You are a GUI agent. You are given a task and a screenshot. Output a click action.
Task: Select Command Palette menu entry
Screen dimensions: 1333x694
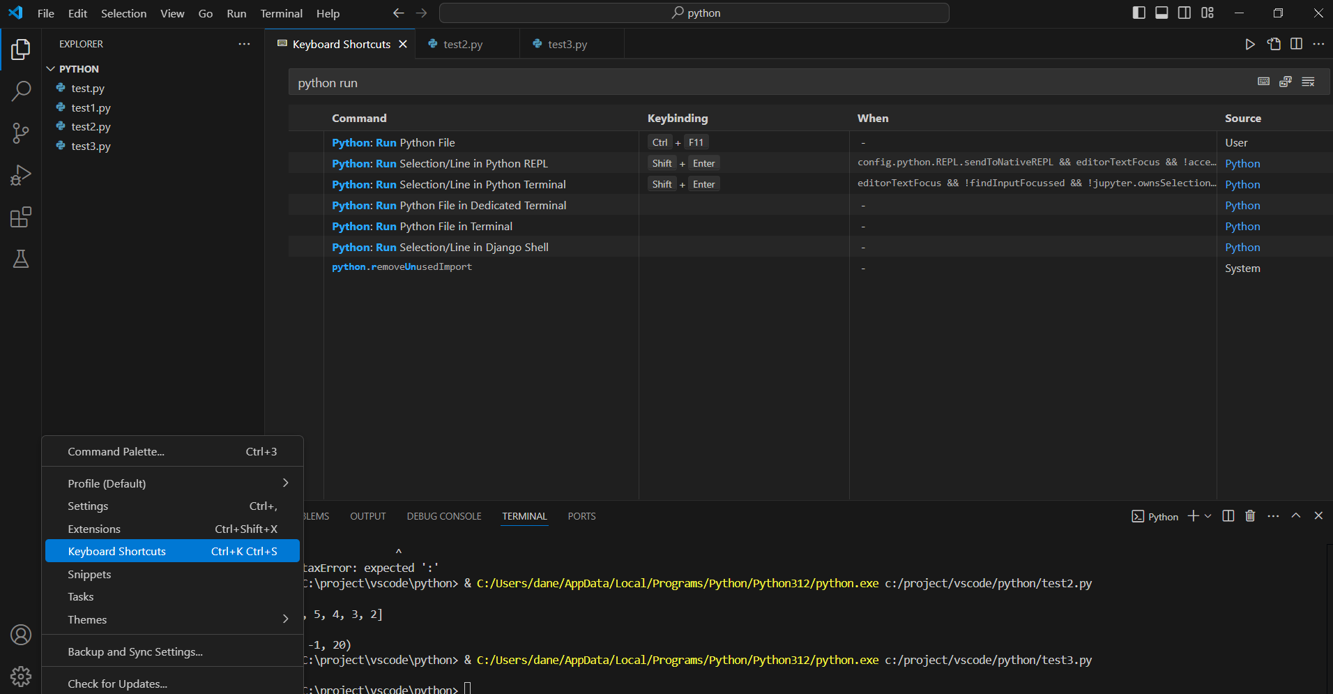click(172, 452)
